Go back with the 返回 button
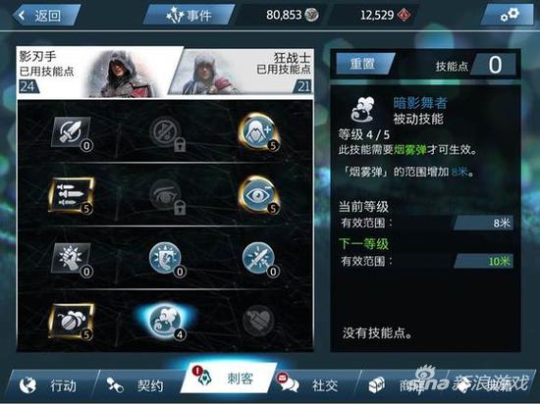The height and width of the screenshot is (404, 540). click(46, 15)
